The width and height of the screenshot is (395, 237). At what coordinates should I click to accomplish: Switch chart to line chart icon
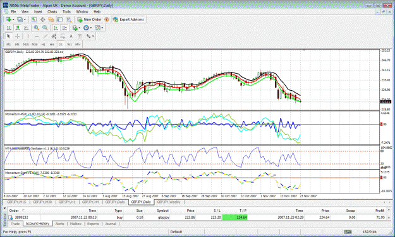pos(26,28)
